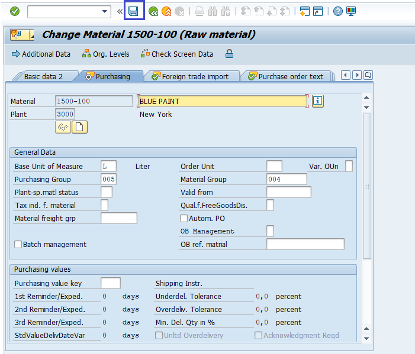This screenshot has width=415, height=354.
Task: Click the Tax ind. f. material field
Action: pyautogui.click(x=105, y=205)
